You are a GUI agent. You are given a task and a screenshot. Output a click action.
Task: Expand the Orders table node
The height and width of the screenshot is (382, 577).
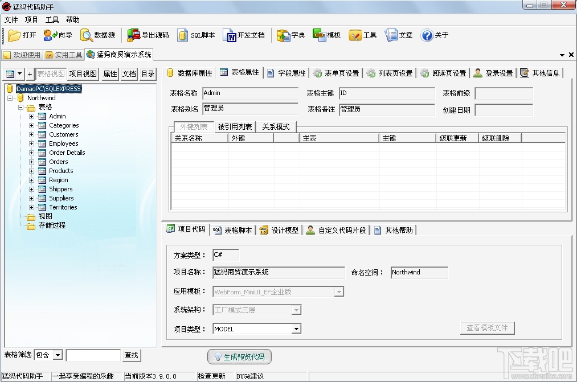pos(32,162)
